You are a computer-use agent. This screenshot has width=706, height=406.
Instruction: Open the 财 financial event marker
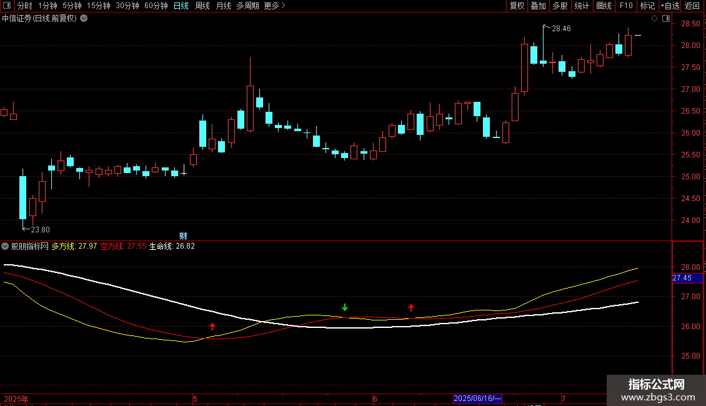click(183, 236)
